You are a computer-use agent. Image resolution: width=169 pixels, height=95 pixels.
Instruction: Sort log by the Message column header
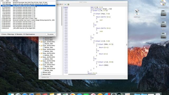tap(15, 1)
